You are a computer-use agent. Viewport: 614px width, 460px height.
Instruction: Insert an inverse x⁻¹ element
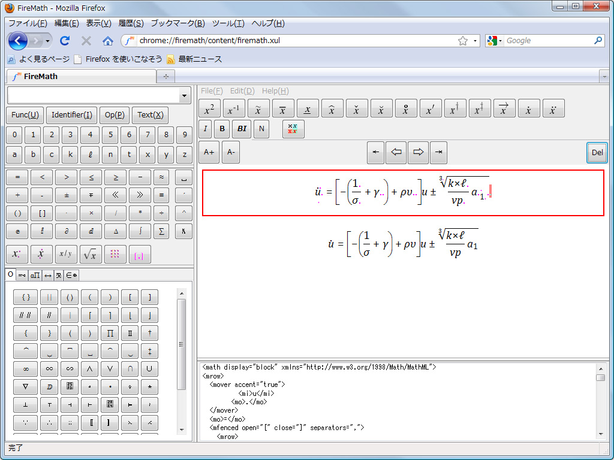click(233, 108)
